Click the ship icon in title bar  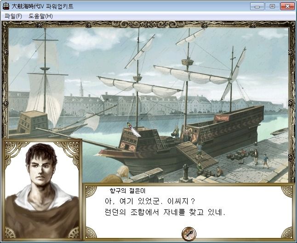tap(6, 6)
